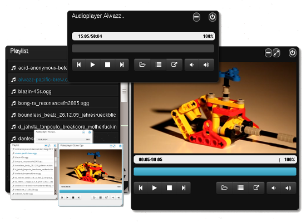Select bong-ra_resonancefm2005.ogg in Playlist
This screenshot has width=306, height=222.
click(x=63, y=103)
